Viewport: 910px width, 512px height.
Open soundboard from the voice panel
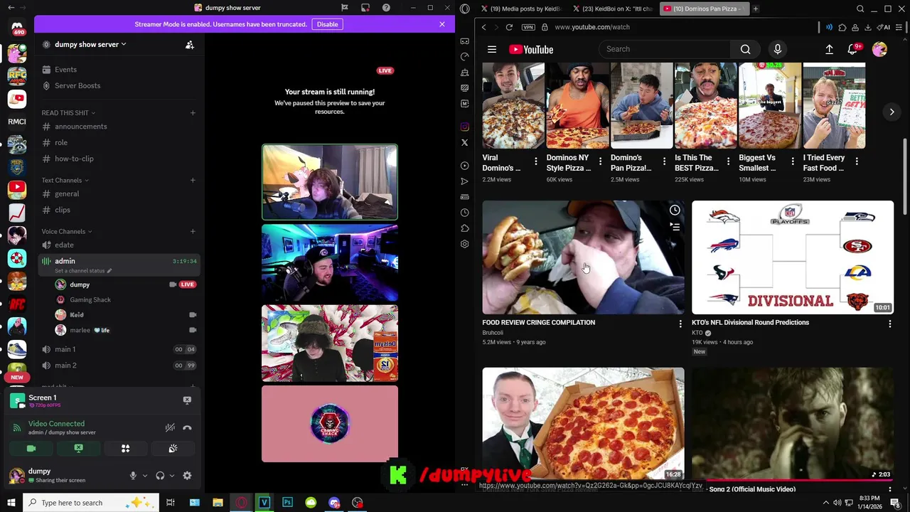[x=173, y=449]
